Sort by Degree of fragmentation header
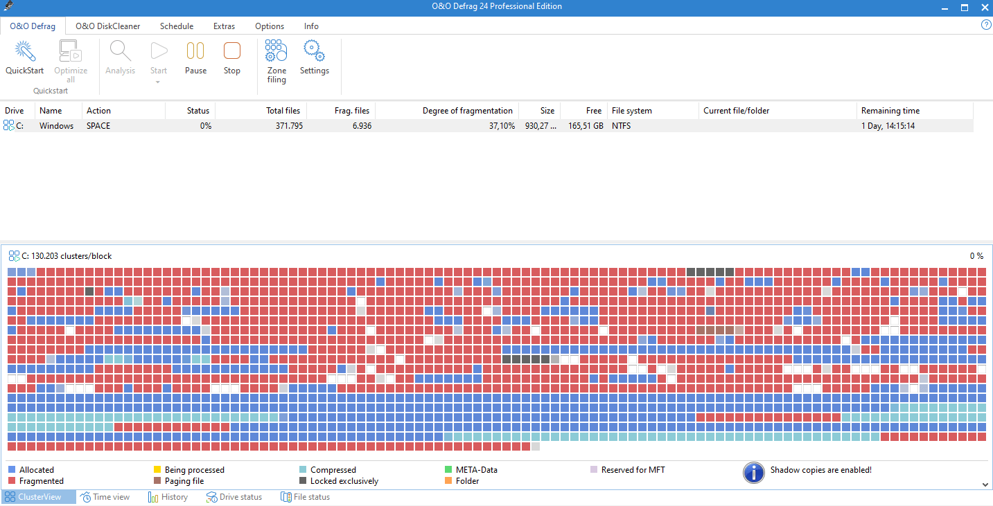The height and width of the screenshot is (506, 993). (x=447, y=111)
